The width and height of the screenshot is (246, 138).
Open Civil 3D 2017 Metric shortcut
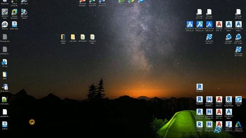[x=229, y=114]
